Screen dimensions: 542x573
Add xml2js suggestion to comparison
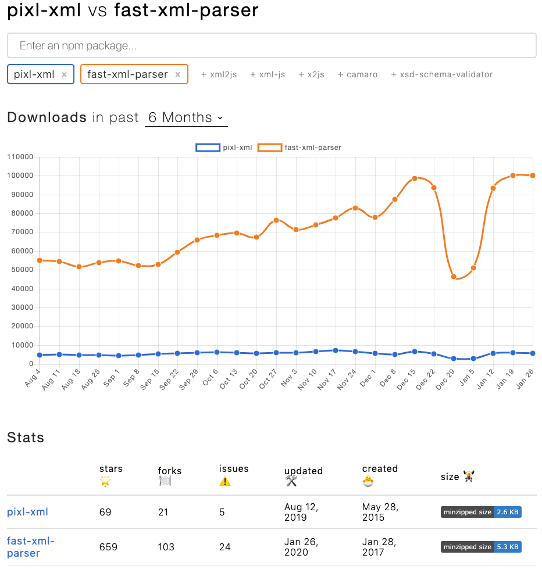(219, 74)
